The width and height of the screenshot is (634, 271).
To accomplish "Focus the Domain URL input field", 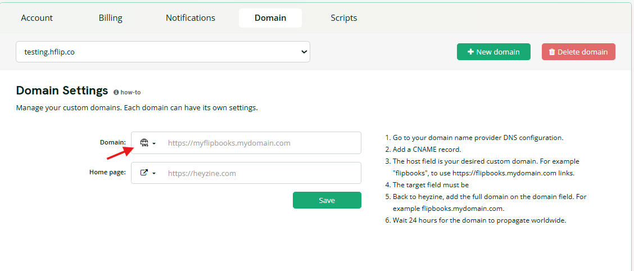I will [262, 143].
